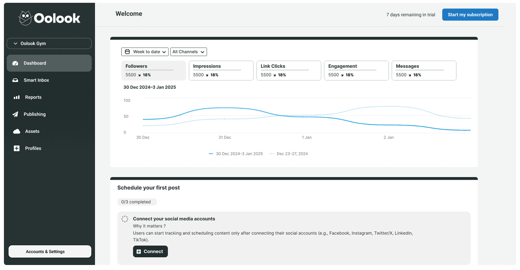
Task: Open the Week to date dropdown
Action: 145,52
